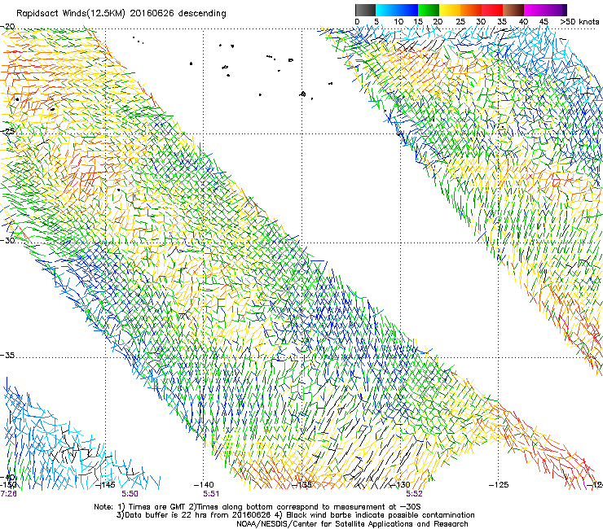Click the purple '7:28' time label

(8, 494)
